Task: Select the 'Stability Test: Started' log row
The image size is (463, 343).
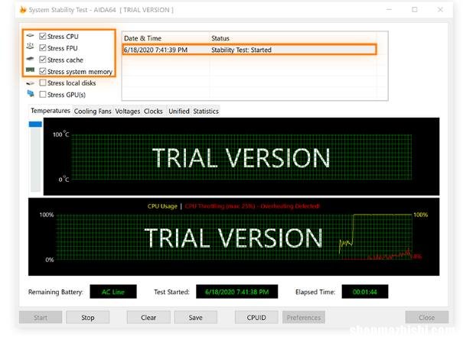Action: 249,50
